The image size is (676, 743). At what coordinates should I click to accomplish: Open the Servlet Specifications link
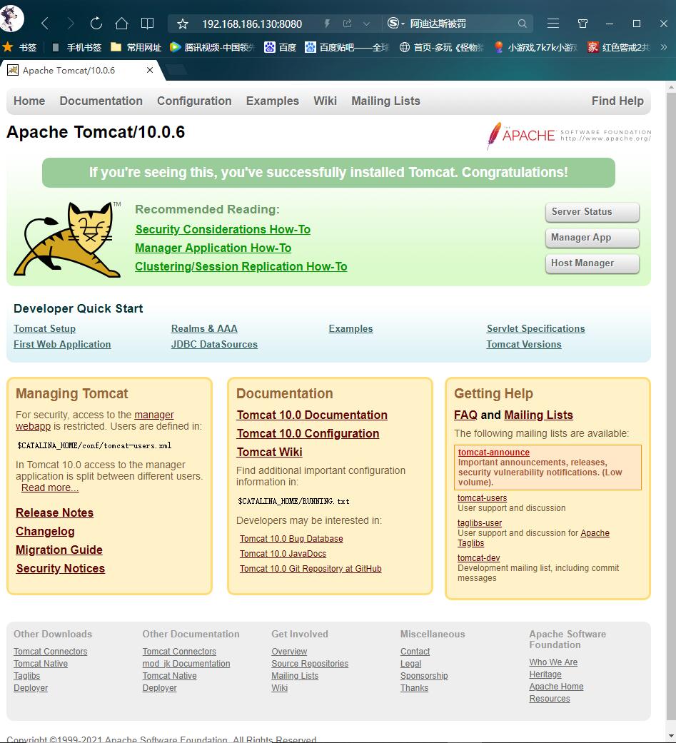[x=535, y=328]
